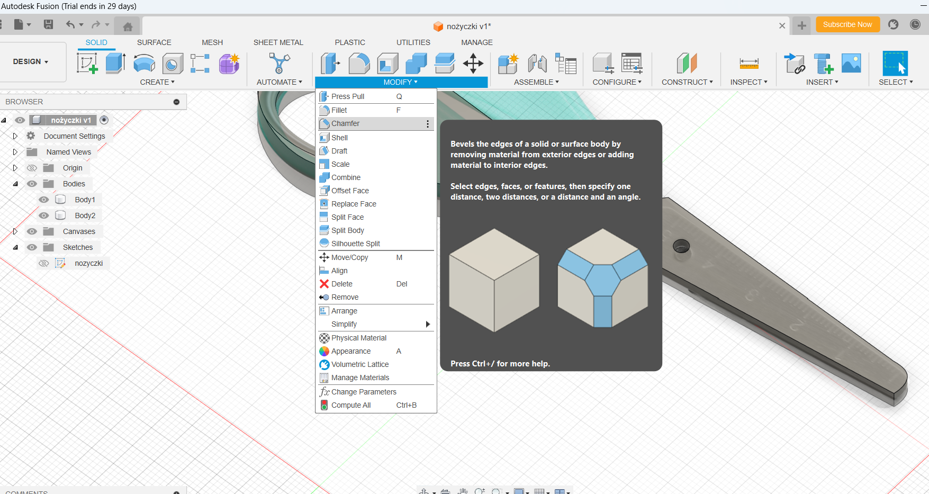Screen dimensions: 929x494
Task: Click the Shell toolbar icon
Action: [x=387, y=64]
